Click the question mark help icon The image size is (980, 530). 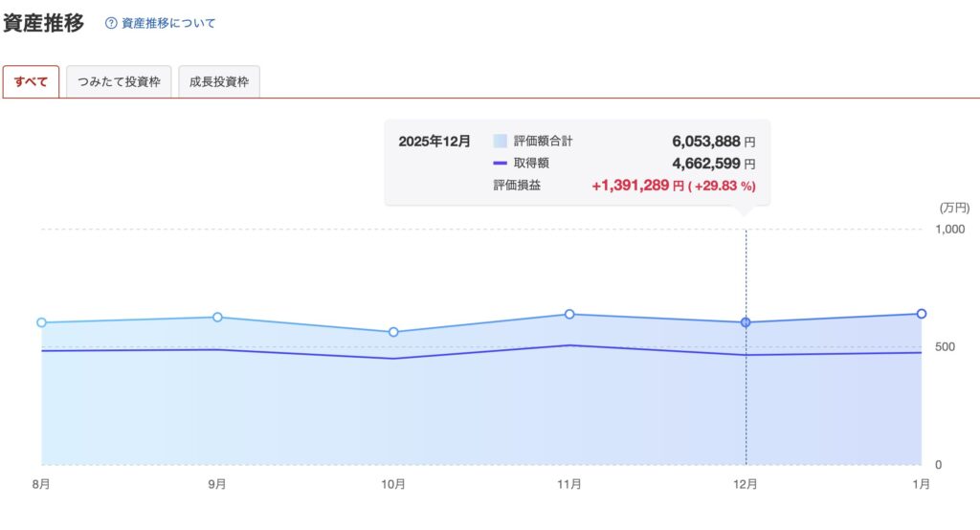(111, 23)
